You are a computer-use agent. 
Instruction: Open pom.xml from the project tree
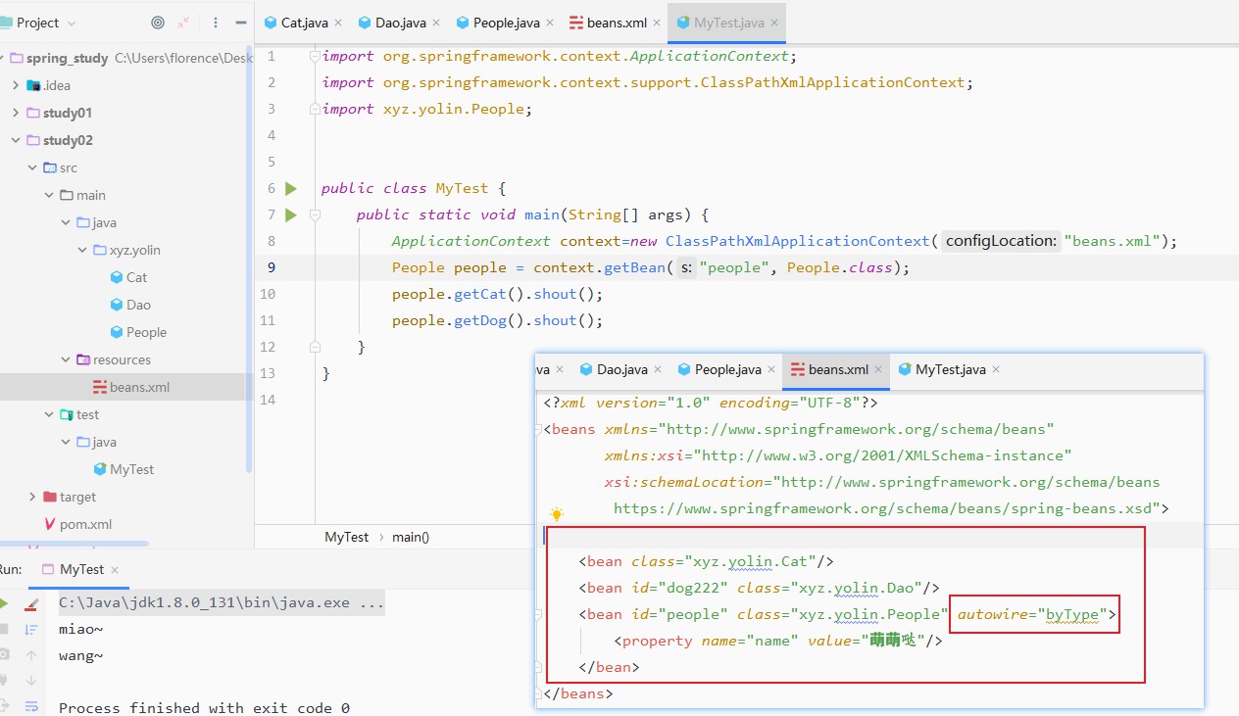click(85, 524)
